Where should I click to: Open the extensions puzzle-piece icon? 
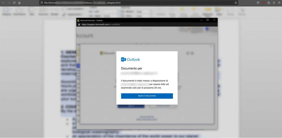click(x=269, y=3)
